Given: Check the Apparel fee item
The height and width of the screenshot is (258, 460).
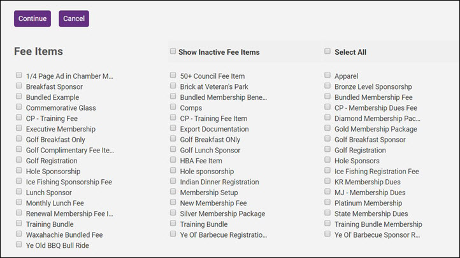Looking at the screenshot, I should point(327,75).
